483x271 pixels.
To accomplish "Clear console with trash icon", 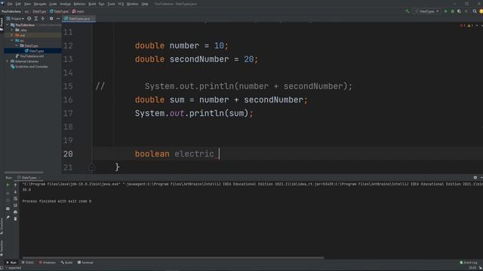I will click(15, 219).
